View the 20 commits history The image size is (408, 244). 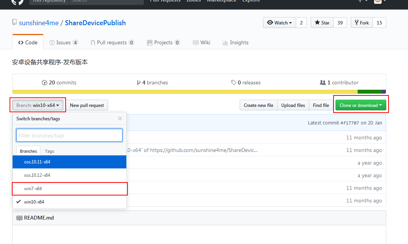point(59,82)
